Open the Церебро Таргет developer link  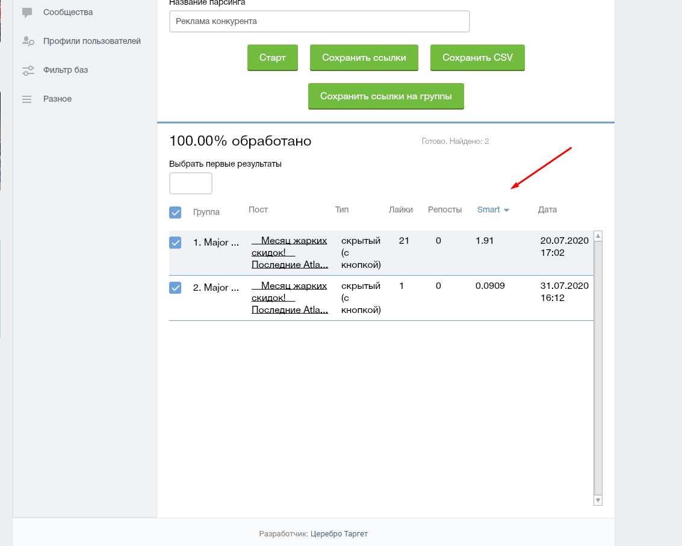(339, 533)
